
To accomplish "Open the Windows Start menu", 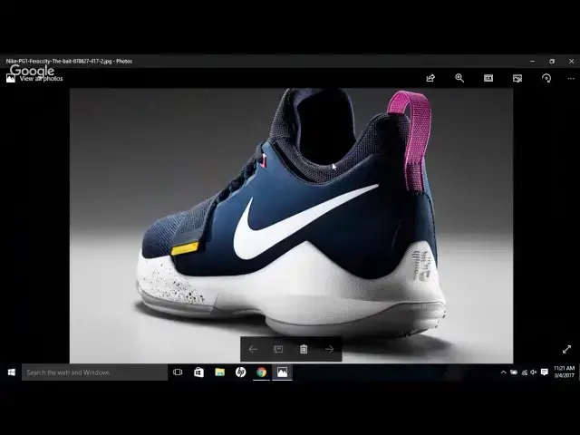I will (x=12, y=372).
